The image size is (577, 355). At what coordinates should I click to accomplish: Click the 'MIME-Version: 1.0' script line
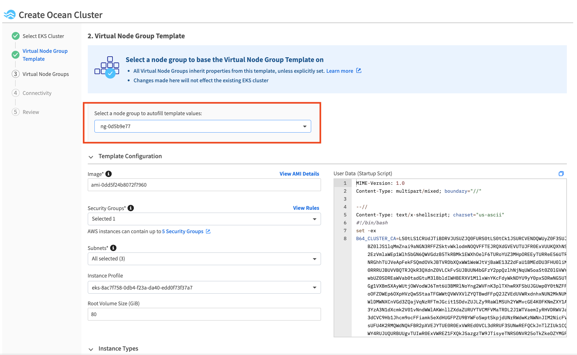[380, 183]
